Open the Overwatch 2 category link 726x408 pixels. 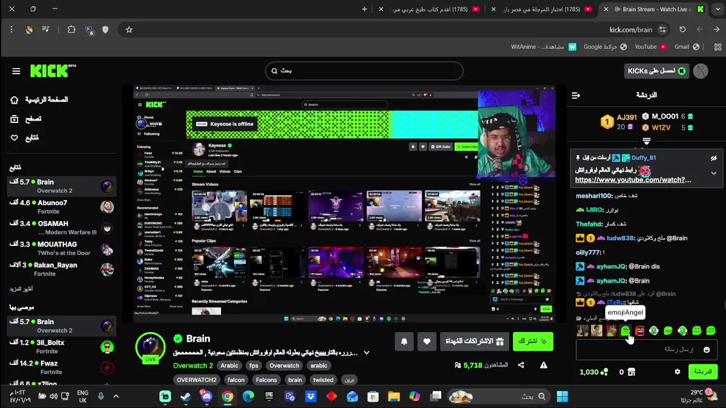point(193,365)
